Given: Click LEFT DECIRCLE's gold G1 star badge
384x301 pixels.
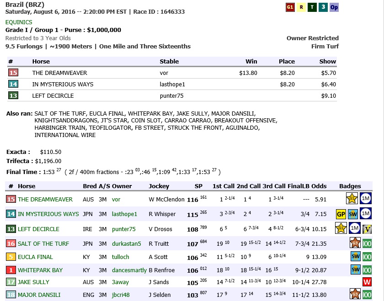Looking at the screenshot, I should click(341, 228).
